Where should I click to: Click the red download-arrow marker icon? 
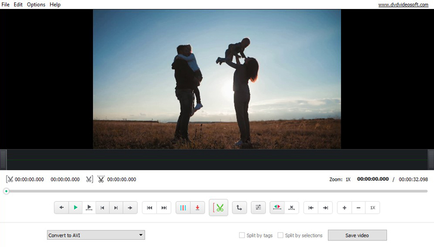click(197, 208)
